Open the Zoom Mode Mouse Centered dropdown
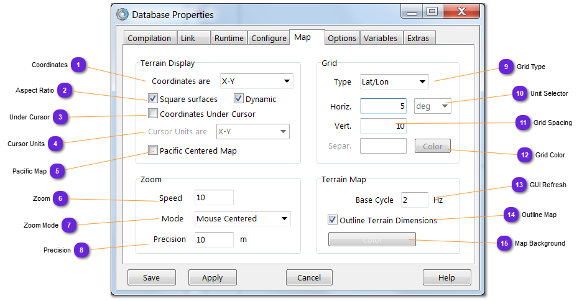 242,218
